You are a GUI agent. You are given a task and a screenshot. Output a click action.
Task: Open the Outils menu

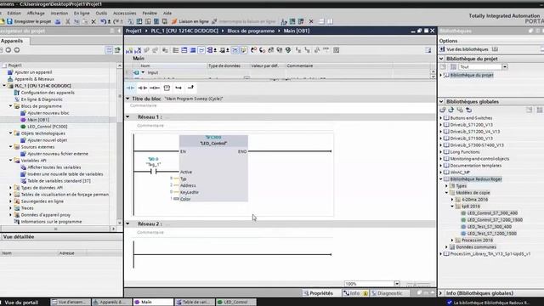[101, 14]
